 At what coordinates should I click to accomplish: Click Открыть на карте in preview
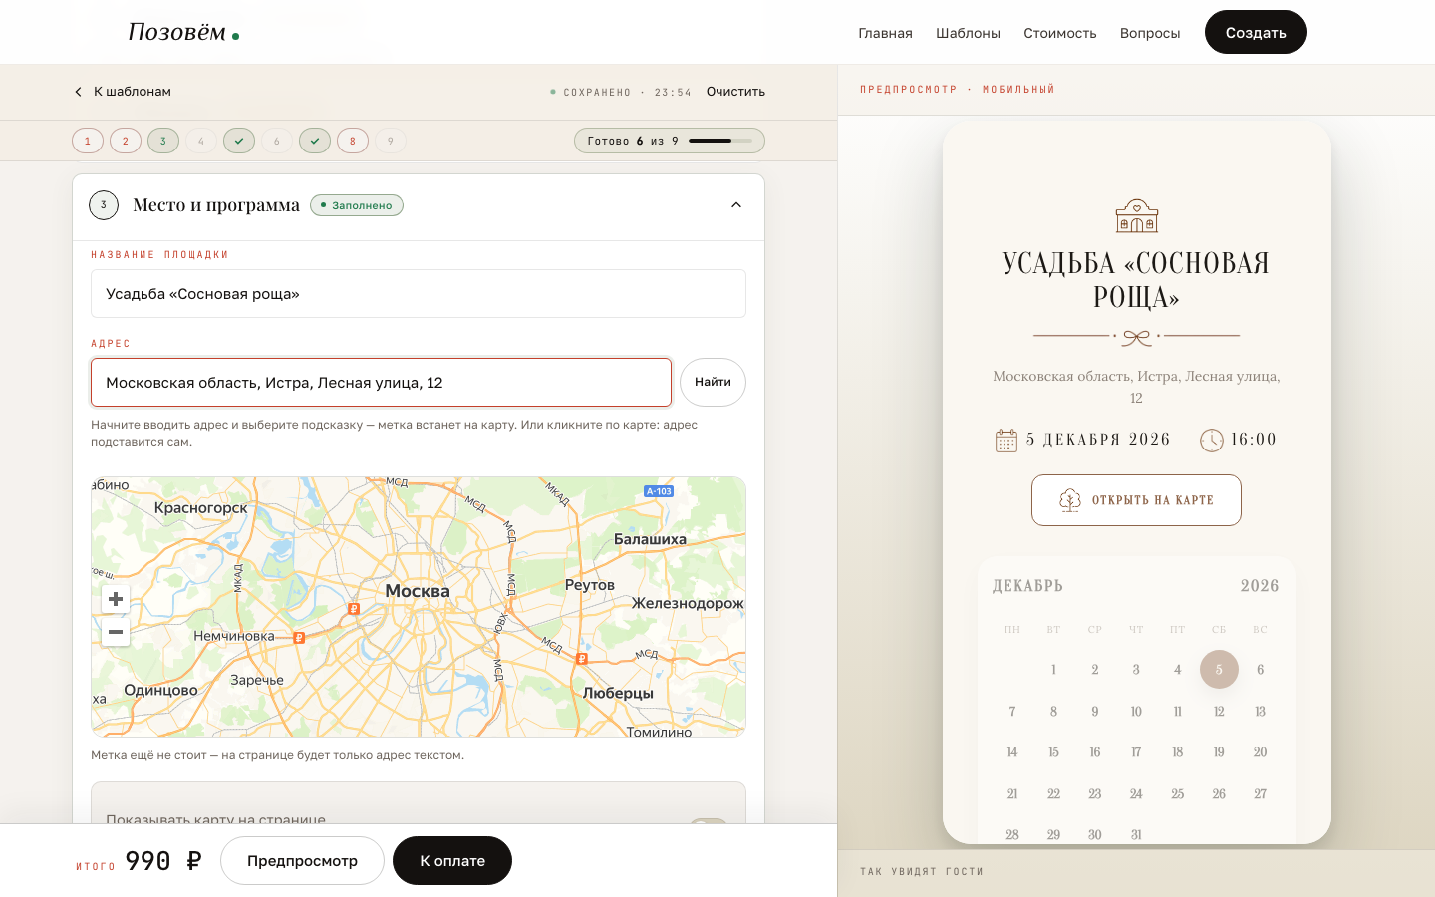click(x=1136, y=500)
